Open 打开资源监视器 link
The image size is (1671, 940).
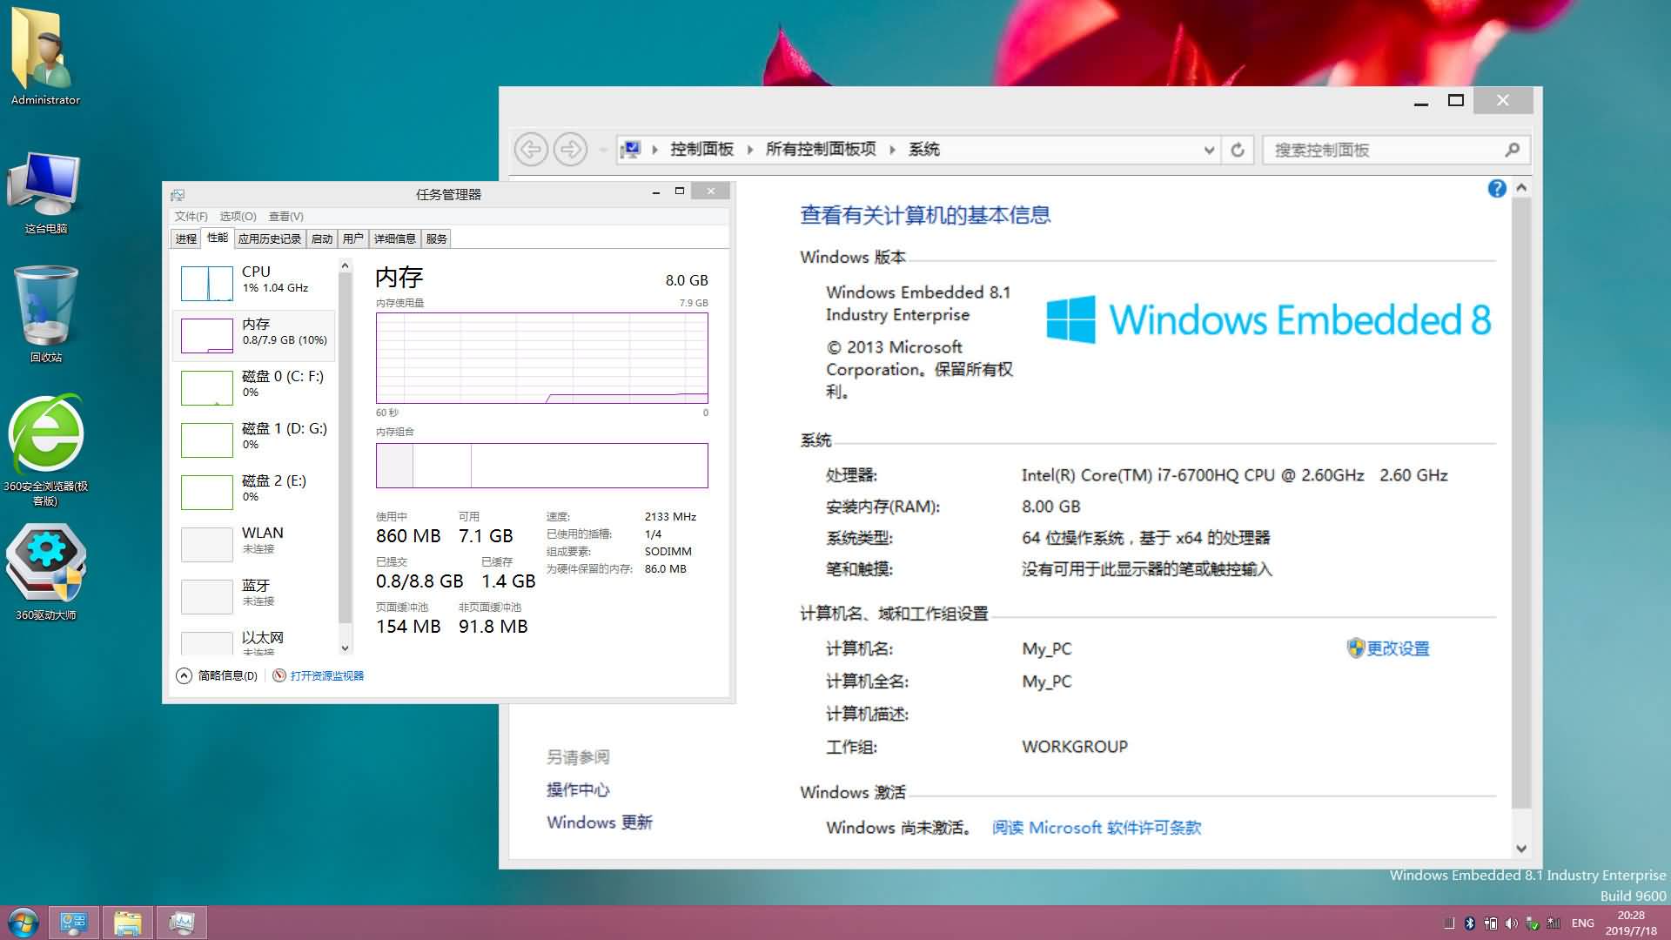319,675
